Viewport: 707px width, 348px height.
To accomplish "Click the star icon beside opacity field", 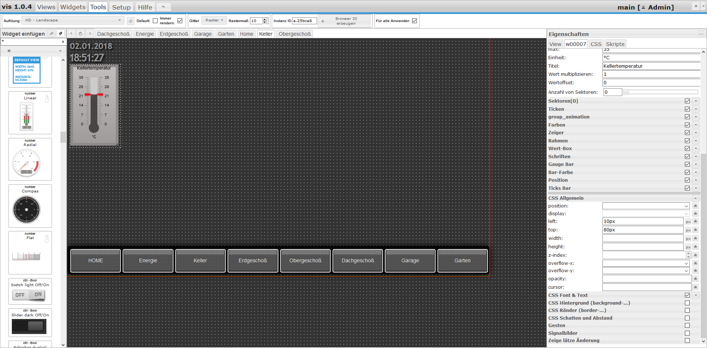I will point(695,279).
